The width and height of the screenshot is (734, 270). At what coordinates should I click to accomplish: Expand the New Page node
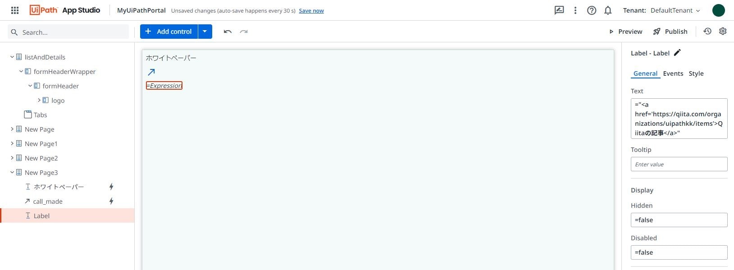(12, 129)
